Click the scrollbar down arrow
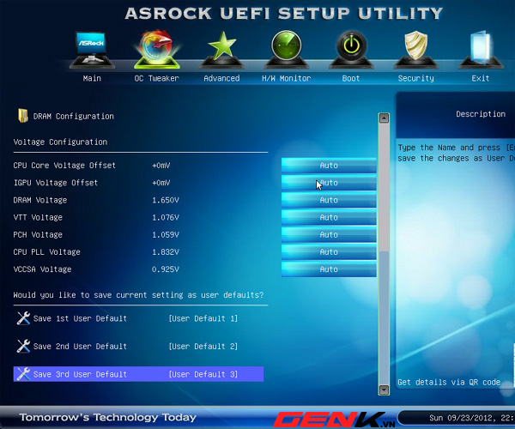This screenshot has height=429, width=515. click(x=384, y=390)
